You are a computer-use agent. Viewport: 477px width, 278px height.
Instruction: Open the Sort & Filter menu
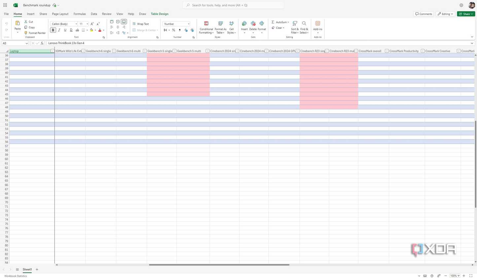coord(295,27)
